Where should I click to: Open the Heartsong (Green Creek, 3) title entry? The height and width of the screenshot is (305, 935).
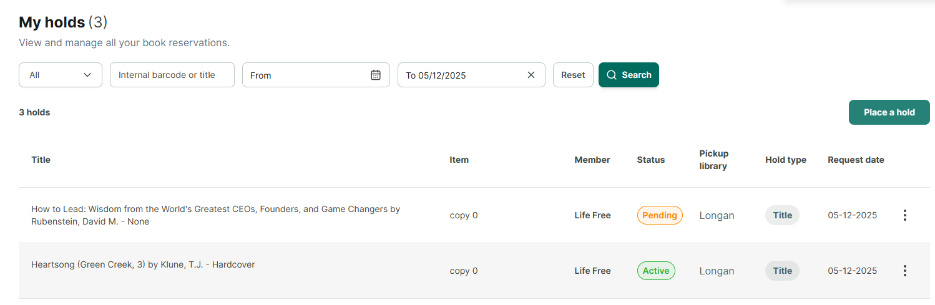[x=143, y=264]
